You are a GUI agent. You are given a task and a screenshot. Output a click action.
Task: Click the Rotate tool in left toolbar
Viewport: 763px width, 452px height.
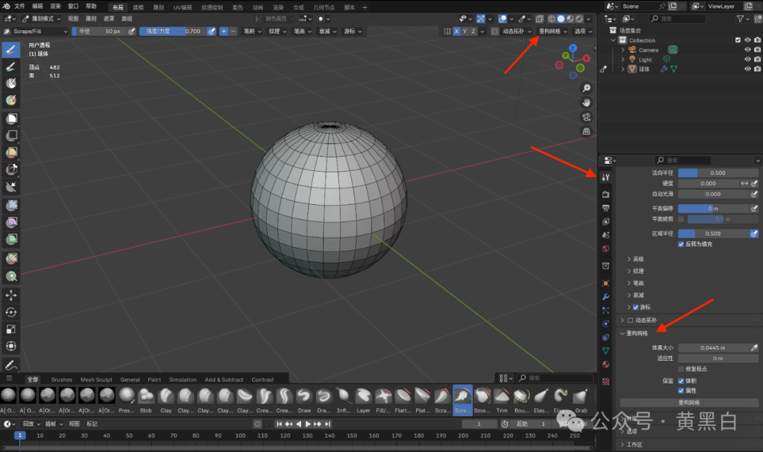[x=11, y=312]
